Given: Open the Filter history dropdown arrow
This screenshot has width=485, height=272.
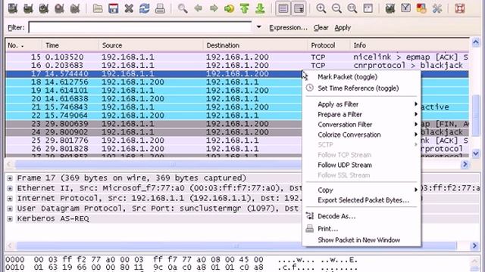Looking at the screenshot, I should [258, 27].
